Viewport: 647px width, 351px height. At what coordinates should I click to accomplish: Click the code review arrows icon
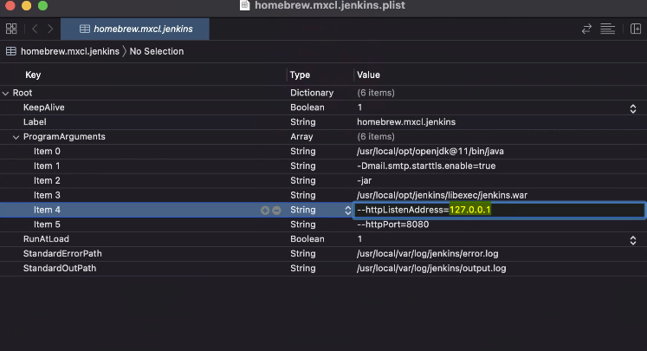586,29
